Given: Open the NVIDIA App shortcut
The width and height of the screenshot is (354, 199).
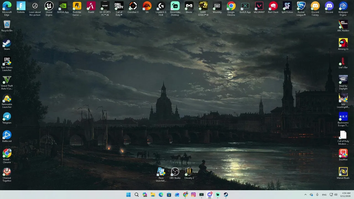Looking at the screenshot, I should [63, 8].
